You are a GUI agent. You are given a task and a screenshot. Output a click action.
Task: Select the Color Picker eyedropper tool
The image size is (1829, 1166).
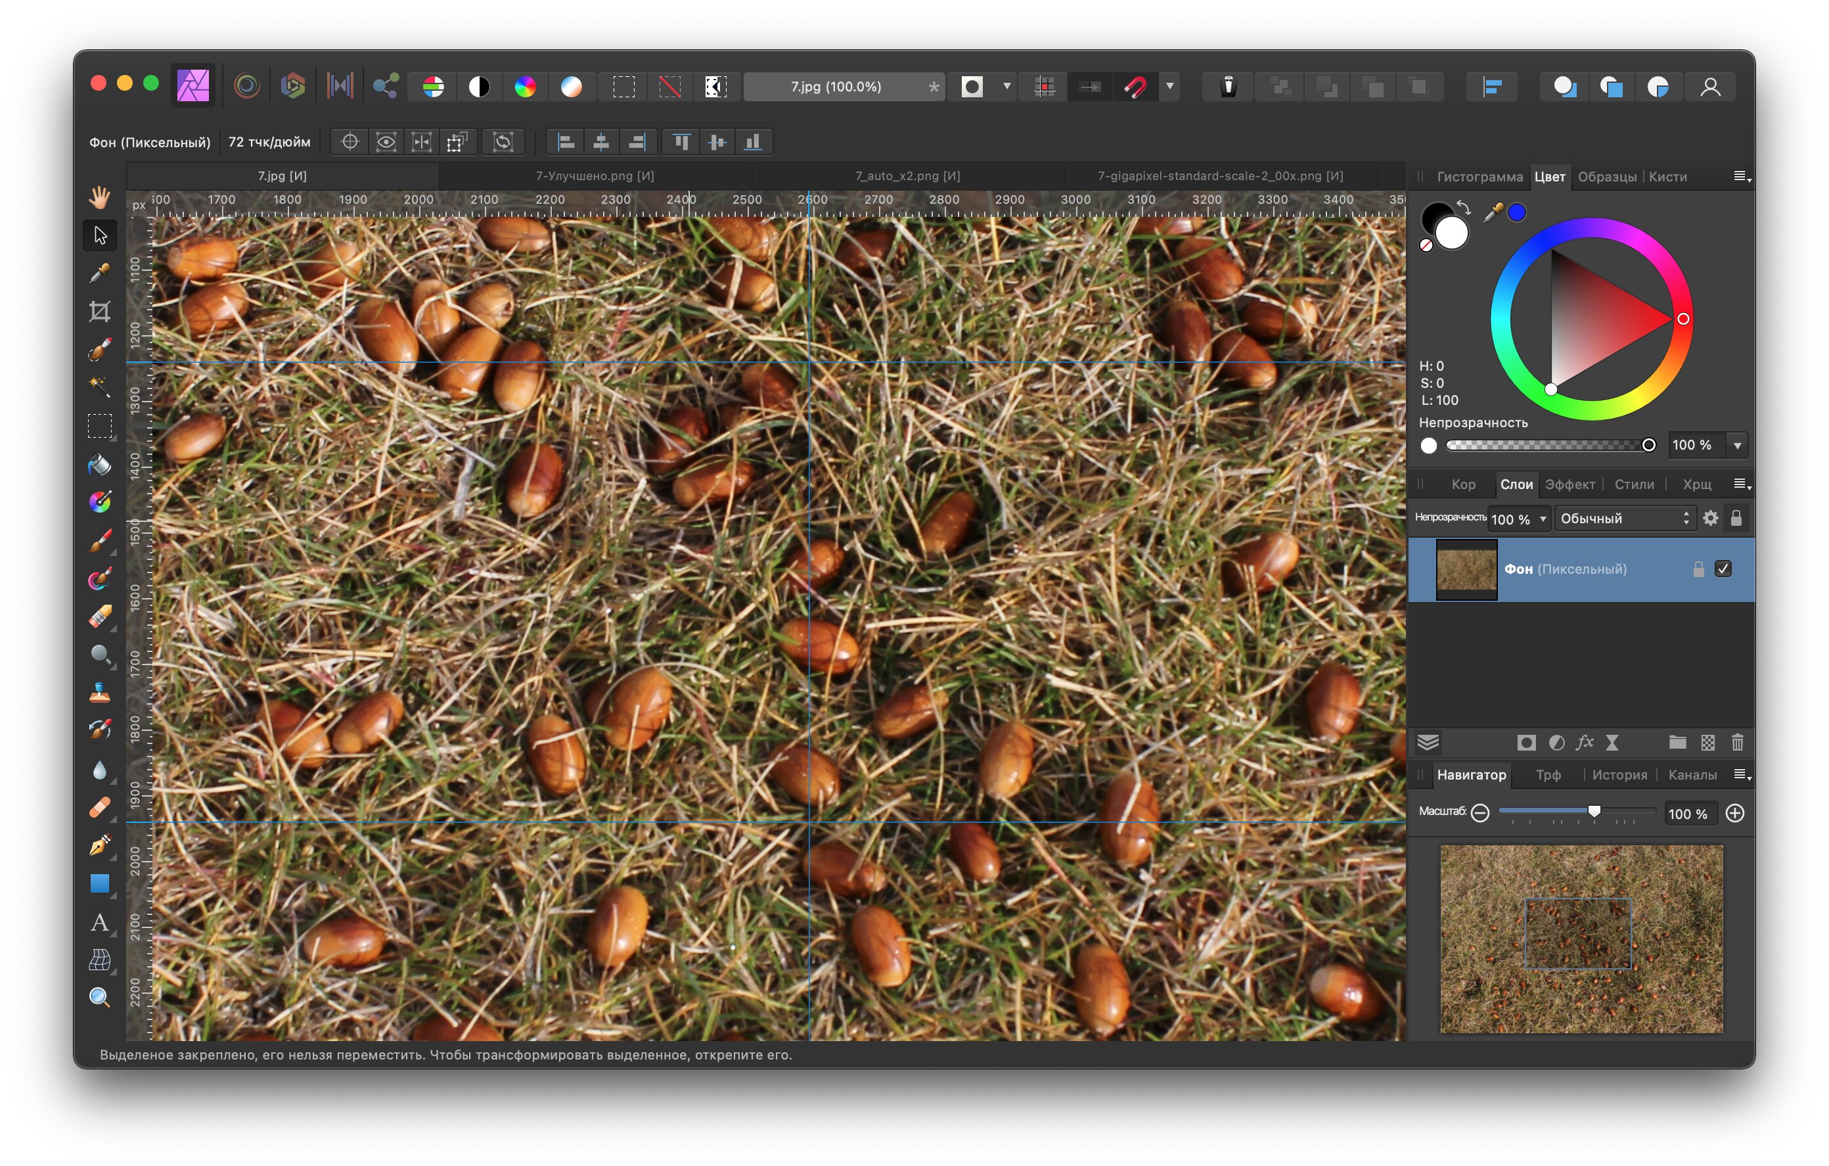(99, 273)
